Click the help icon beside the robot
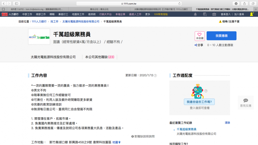The width and height of the screenshot is (258, 145). [206, 91]
